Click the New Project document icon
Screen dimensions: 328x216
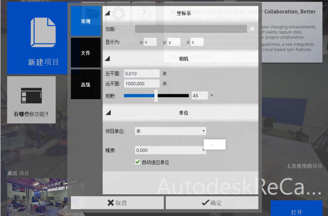(43, 32)
